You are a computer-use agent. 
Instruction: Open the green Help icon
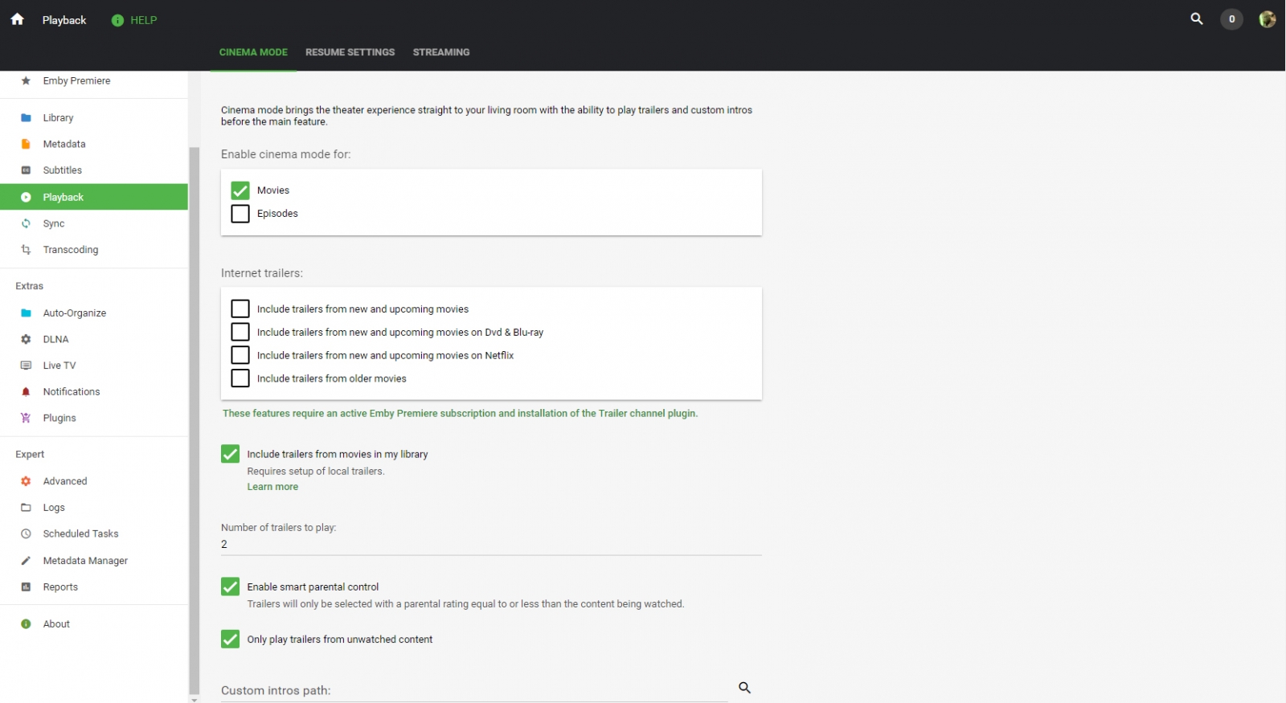coord(117,20)
